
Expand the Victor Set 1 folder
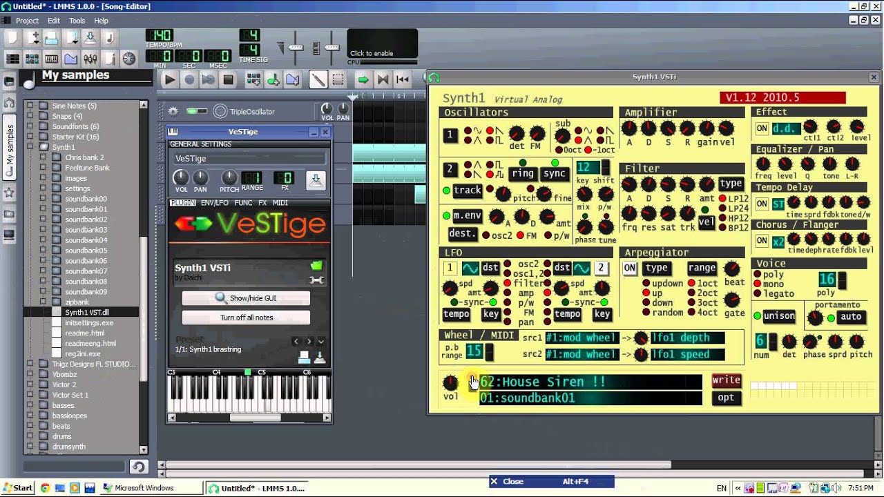click(30, 395)
